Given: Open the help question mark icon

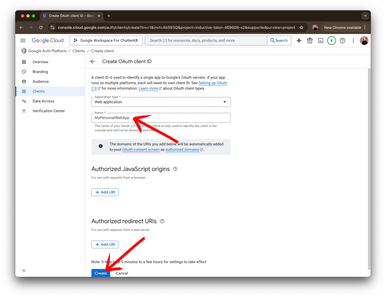Looking at the screenshot, I should [342, 41].
